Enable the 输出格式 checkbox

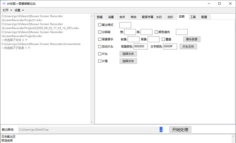[x=100, y=25]
